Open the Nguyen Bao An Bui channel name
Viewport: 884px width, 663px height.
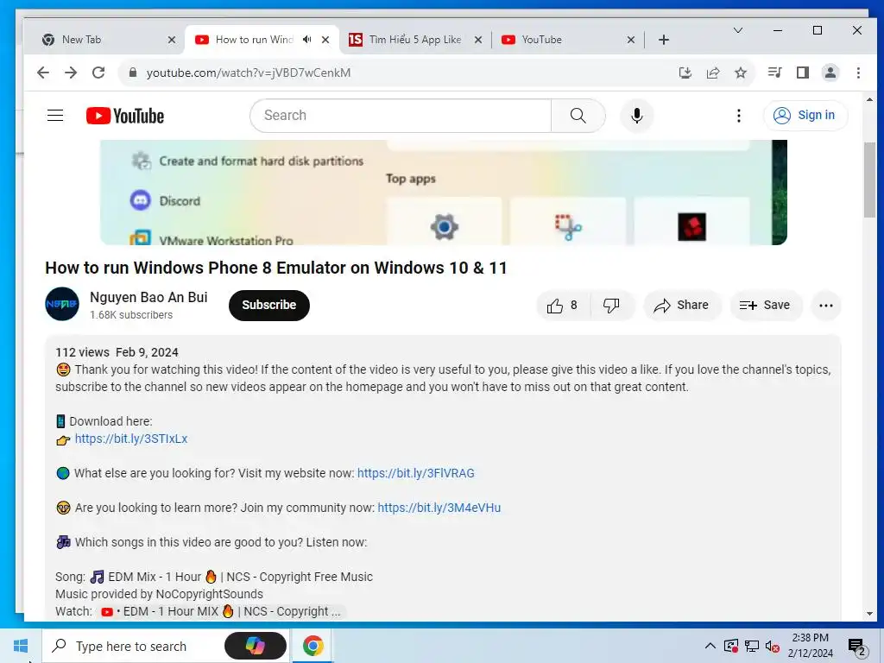148,297
